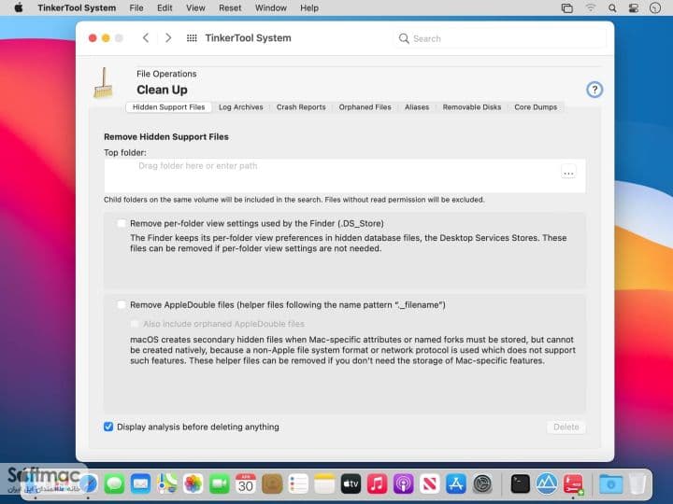Screen dimensions: 673x504
Task: Open the TinkerTool System application menu
Action: coord(77,8)
